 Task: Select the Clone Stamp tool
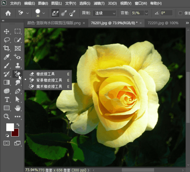click(18, 65)
